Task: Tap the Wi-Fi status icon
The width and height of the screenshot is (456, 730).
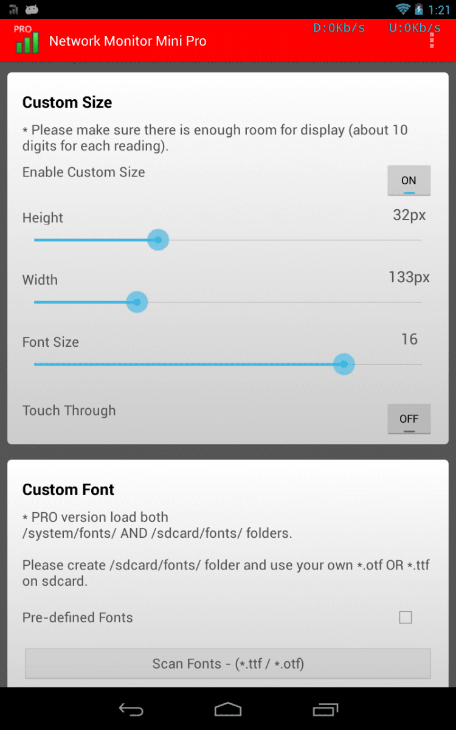Action: click(x=402, y=9)
